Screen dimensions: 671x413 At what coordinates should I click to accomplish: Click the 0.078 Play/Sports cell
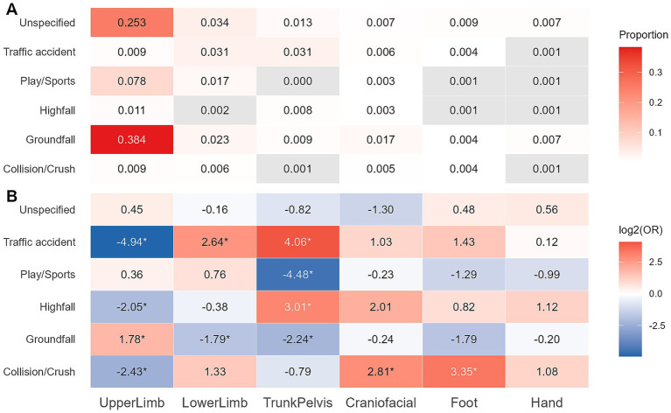coord(132,80)
